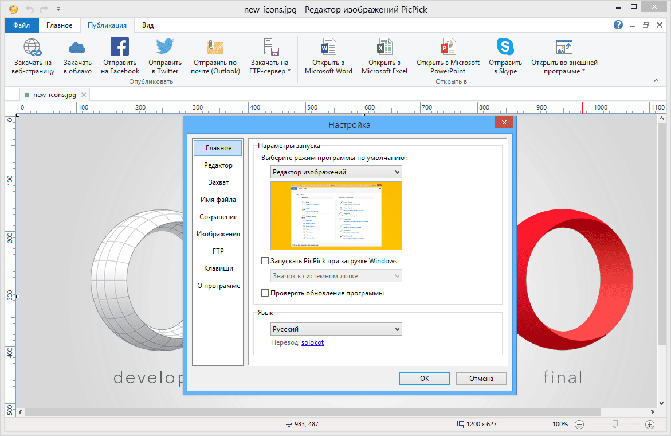Select the new-icons.jpg document tab
This screenshot has width=671, height=436.
coord(54,95)
